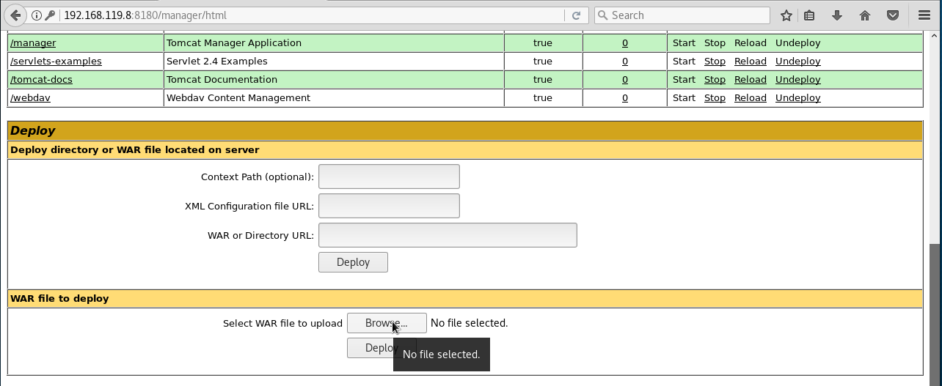Open the site information icon
This screenshot has height=386, width=942.
coord(36,15)
